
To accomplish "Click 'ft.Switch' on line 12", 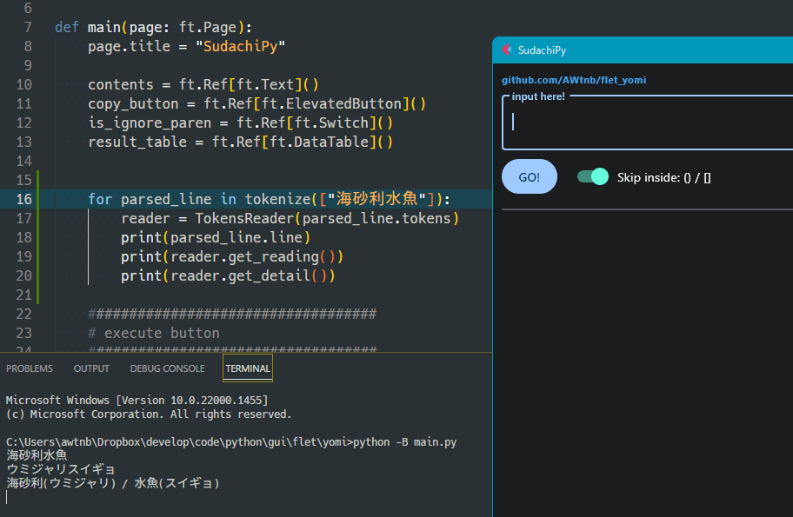I will (332, 123).
